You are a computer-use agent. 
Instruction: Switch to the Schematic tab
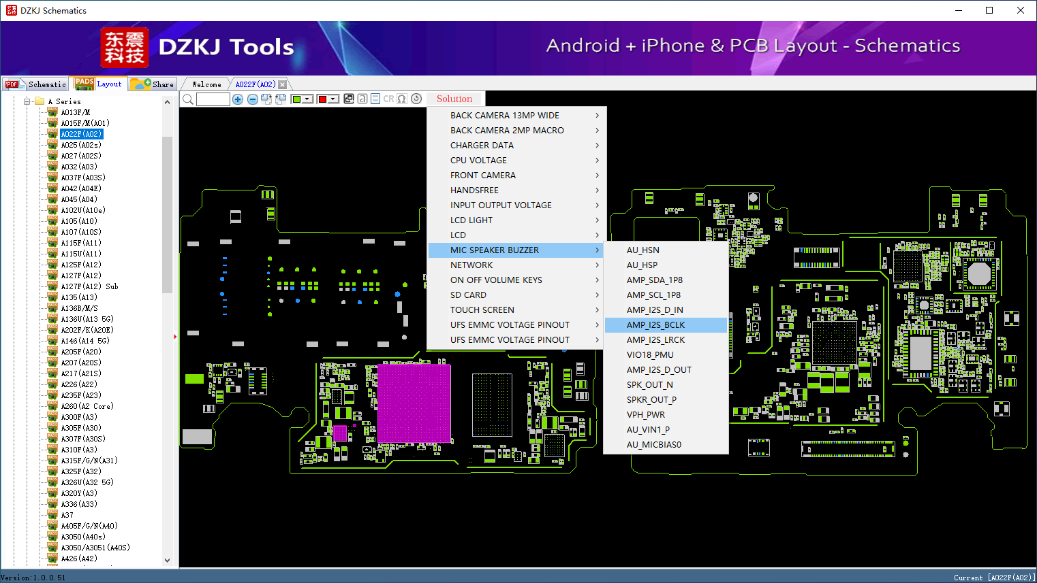tap(35, 84)
